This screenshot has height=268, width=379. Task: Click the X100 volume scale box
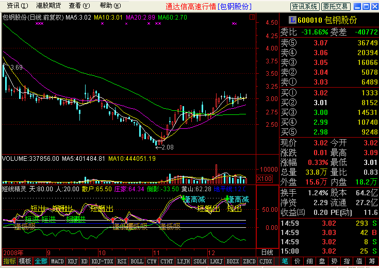coord(264,179)
